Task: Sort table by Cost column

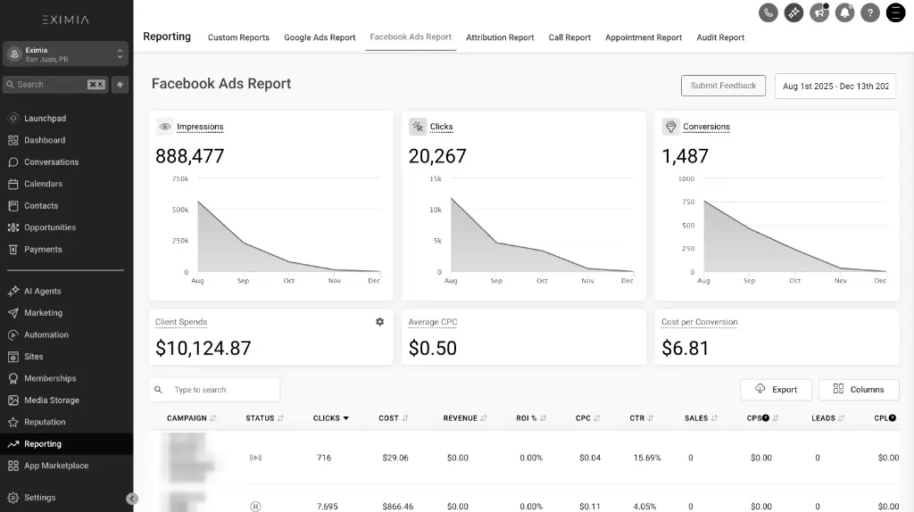Action: pos(394,418)
